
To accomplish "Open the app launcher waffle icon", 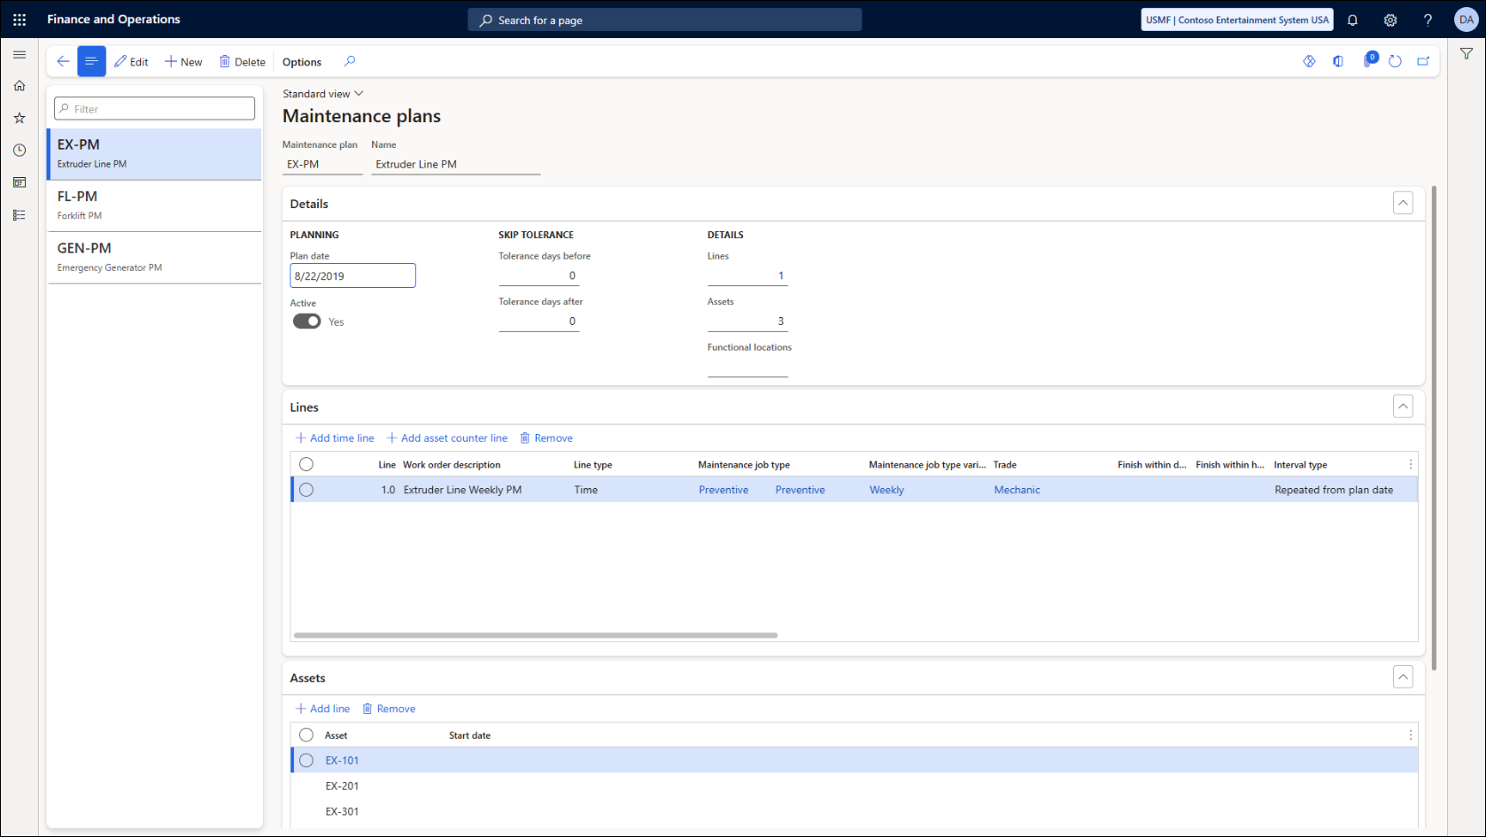I will (x=19, y=19).
